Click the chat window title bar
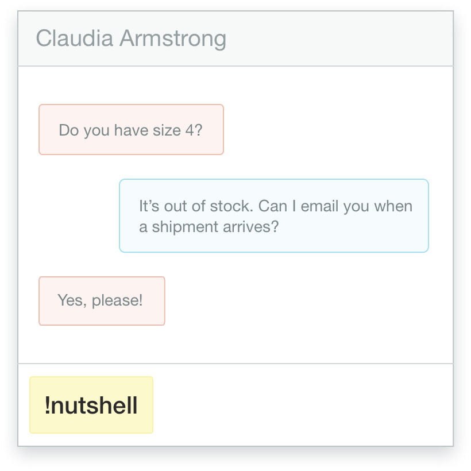This screenshot has width=471, height=471. tap(235, 38)
